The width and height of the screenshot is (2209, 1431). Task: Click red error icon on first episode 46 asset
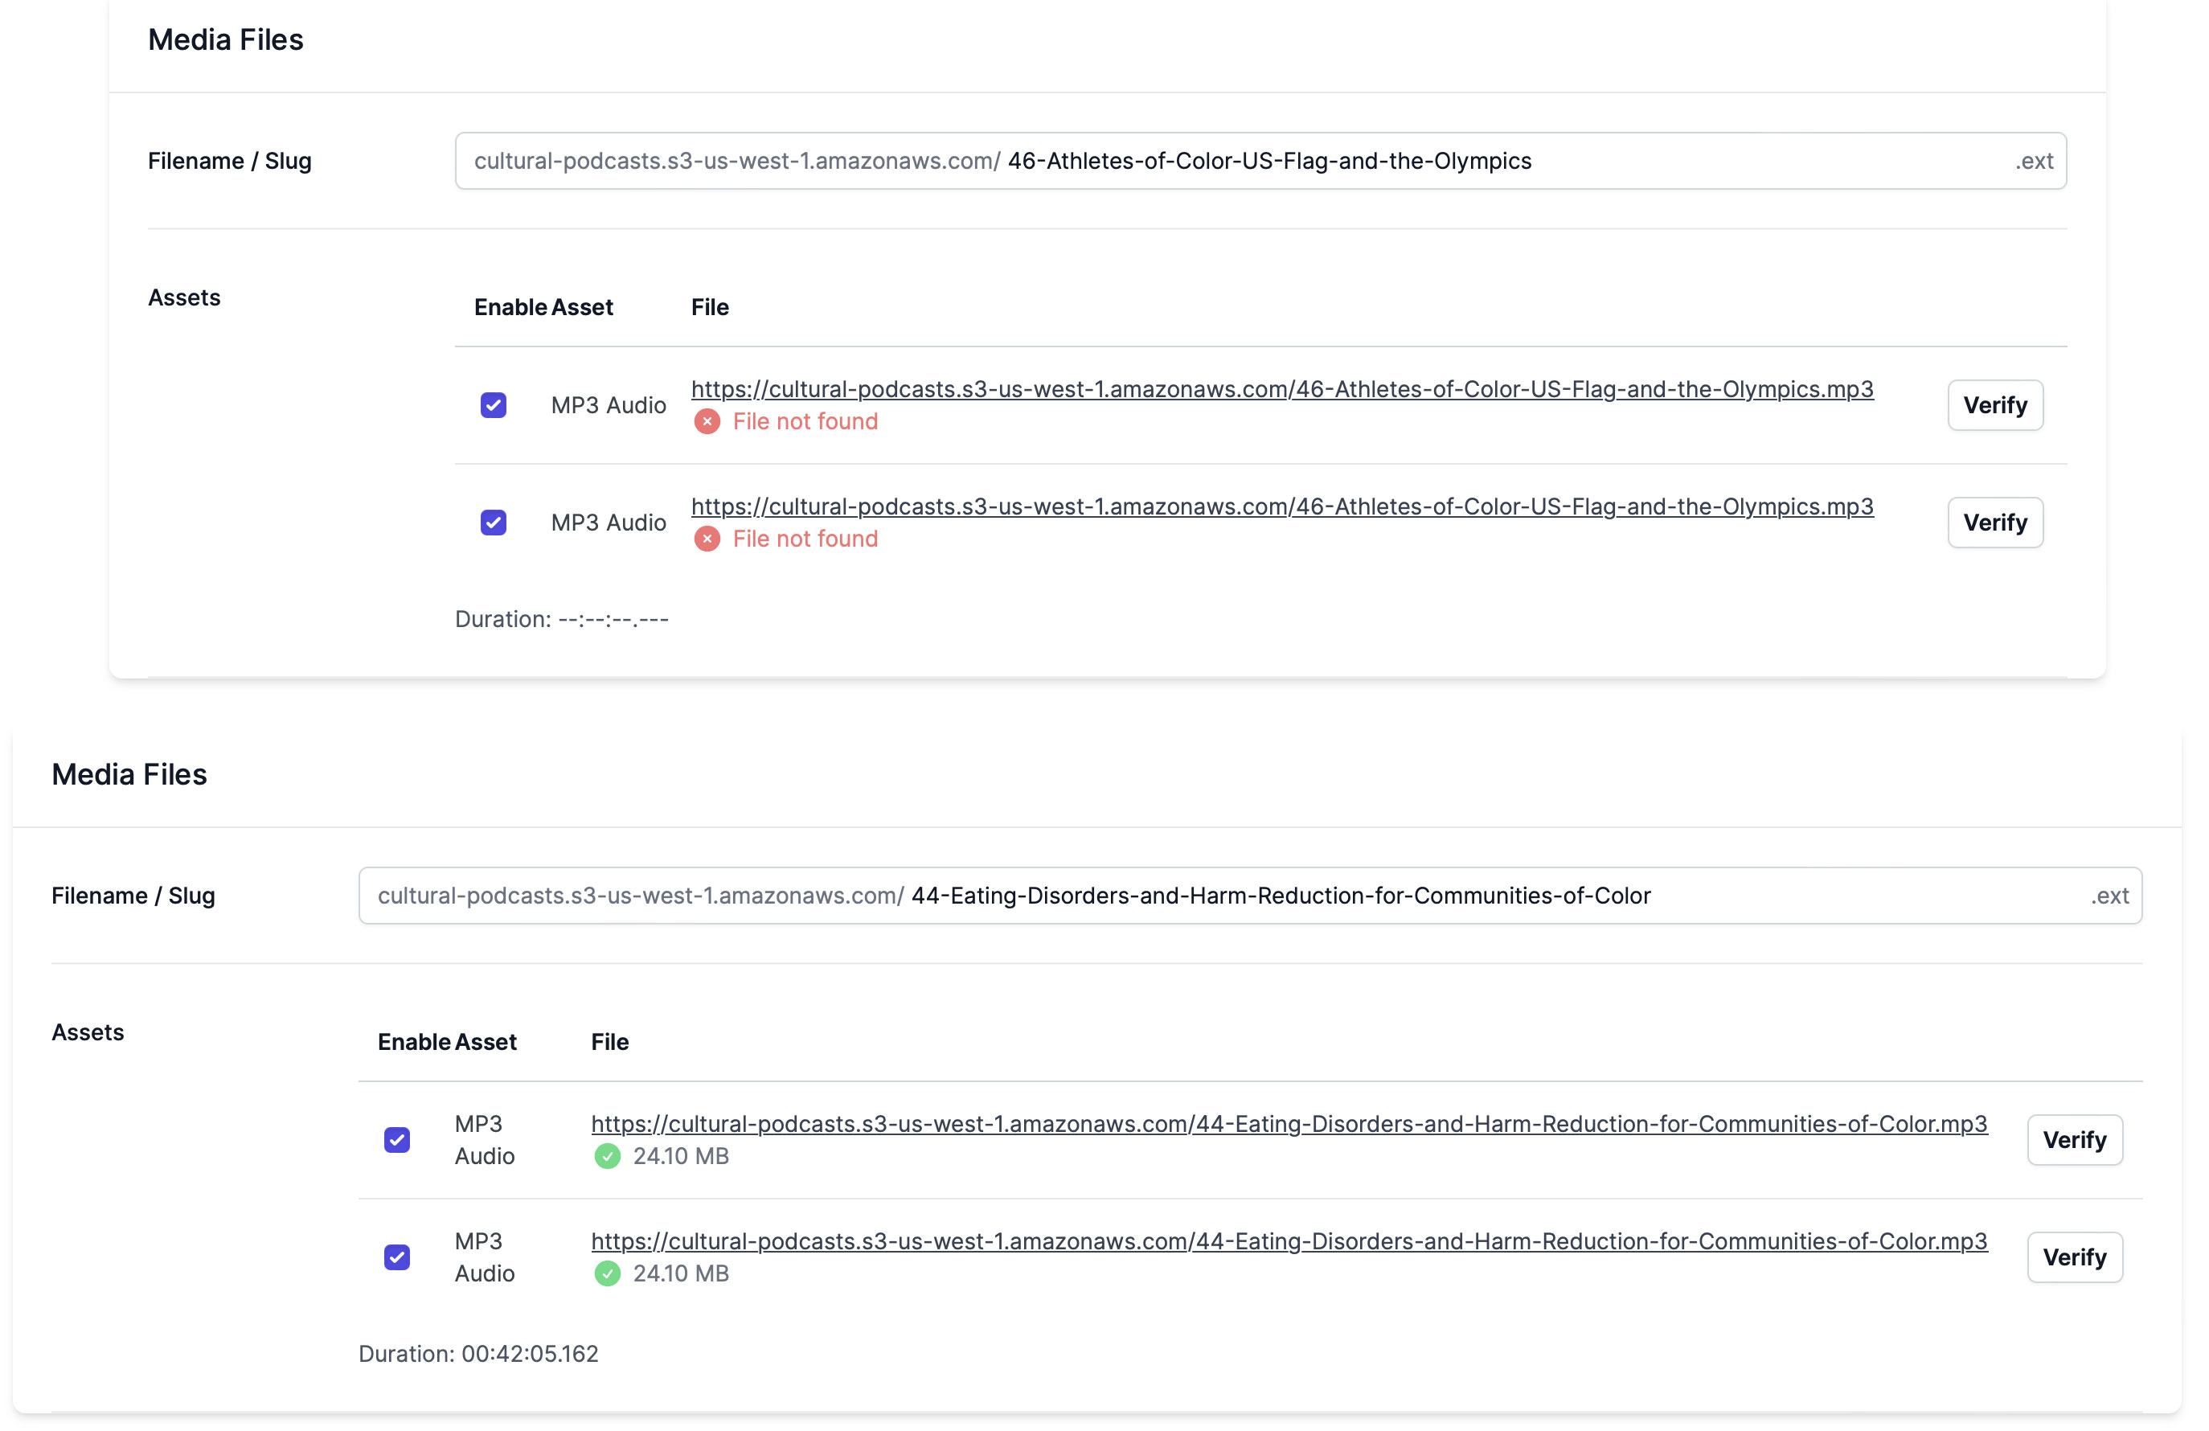click(707, 422)
